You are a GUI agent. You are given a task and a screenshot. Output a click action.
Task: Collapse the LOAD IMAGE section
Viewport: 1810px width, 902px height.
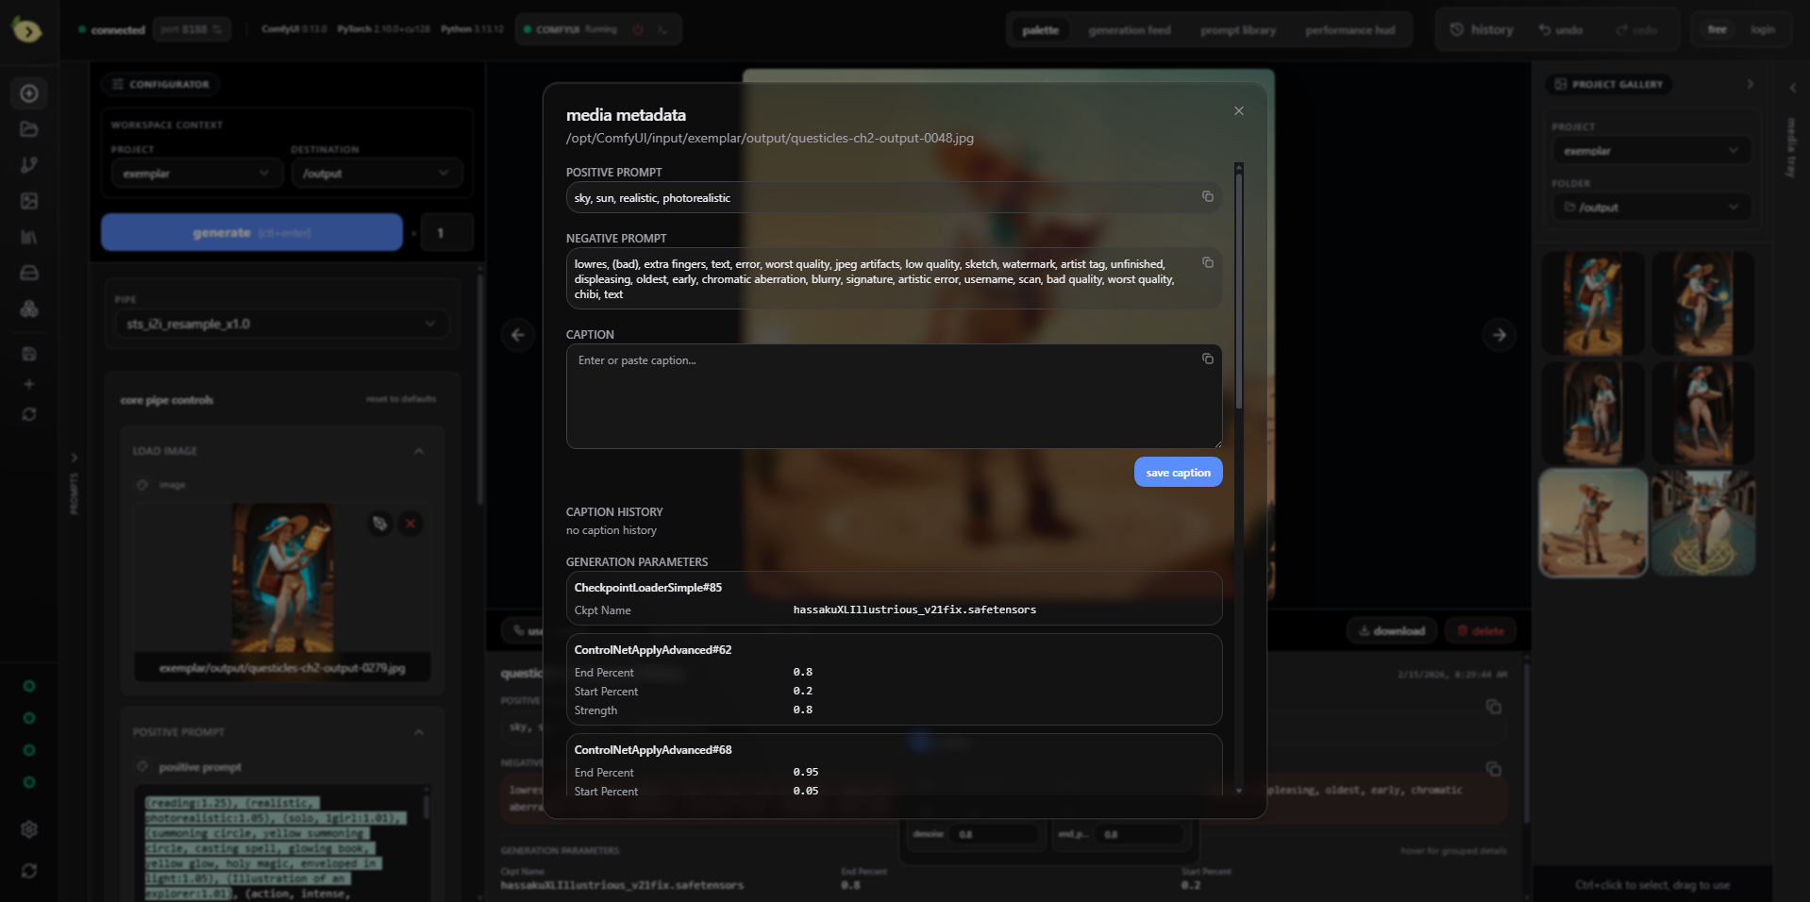click(x=419, y=450)
